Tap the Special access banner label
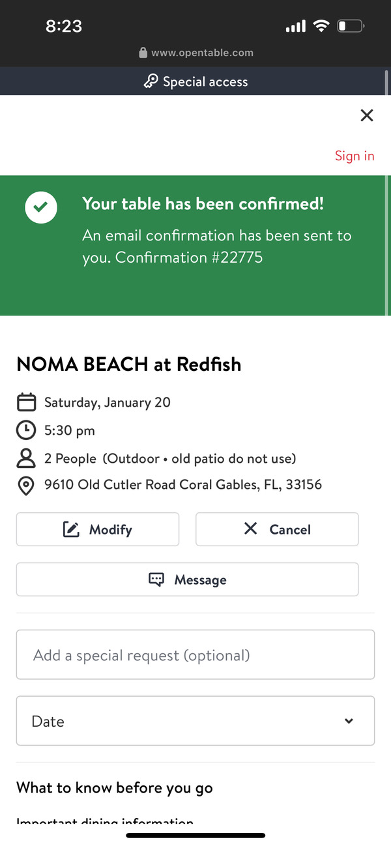Image resolution: width=391 pixels, height=846 pixels. coord(205,81)
